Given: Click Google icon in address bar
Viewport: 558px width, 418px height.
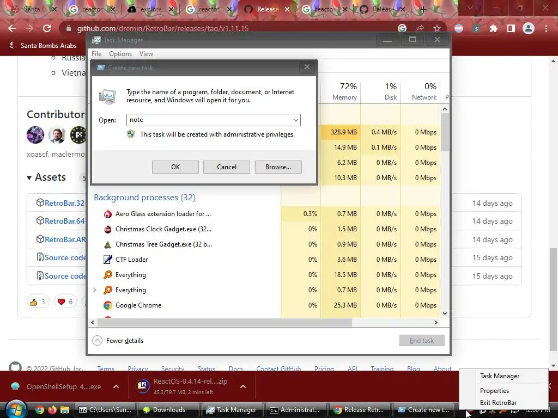Looking at the screenshot, I should pyautogui.click(x=402, y=28).
